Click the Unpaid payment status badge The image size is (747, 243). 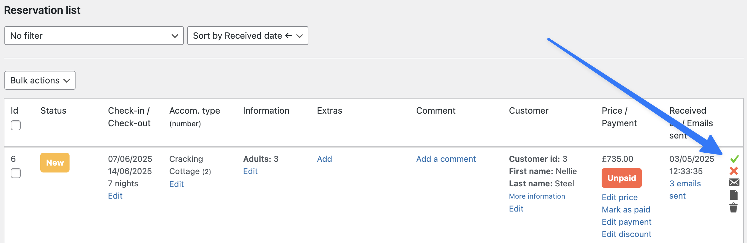pos(621,178)
